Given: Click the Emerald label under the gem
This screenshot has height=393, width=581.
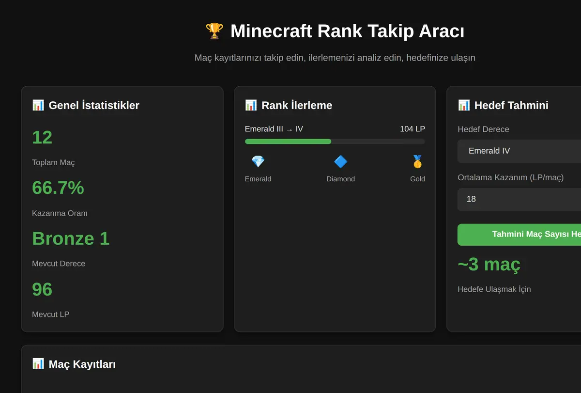Looking at the screenshot, I should [x=258, y=179].
